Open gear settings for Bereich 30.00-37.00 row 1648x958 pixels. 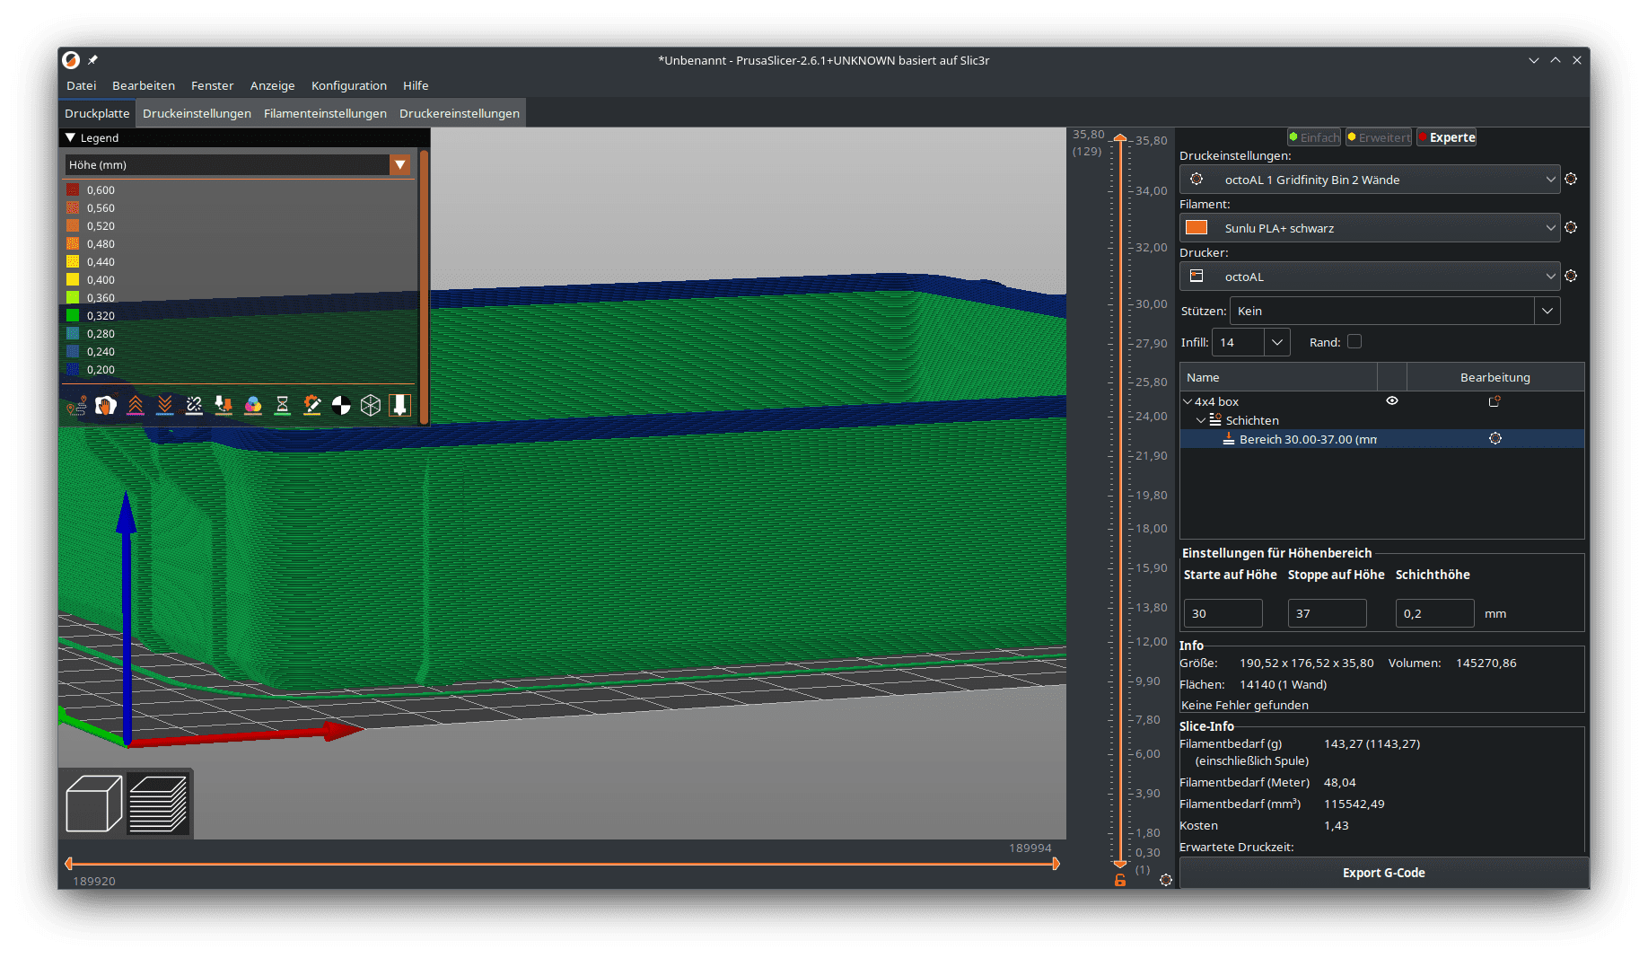[1495, 438]
